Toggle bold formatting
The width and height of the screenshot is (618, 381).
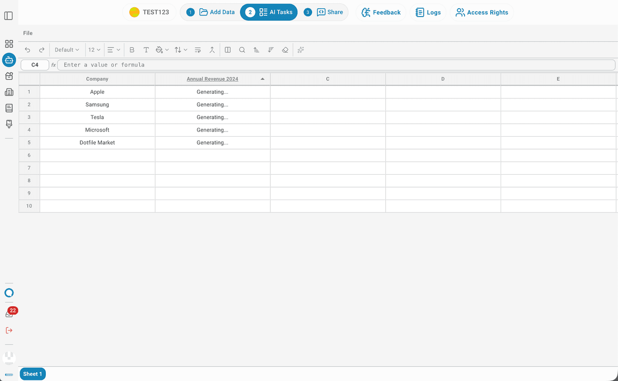click(x=132, y=50)
